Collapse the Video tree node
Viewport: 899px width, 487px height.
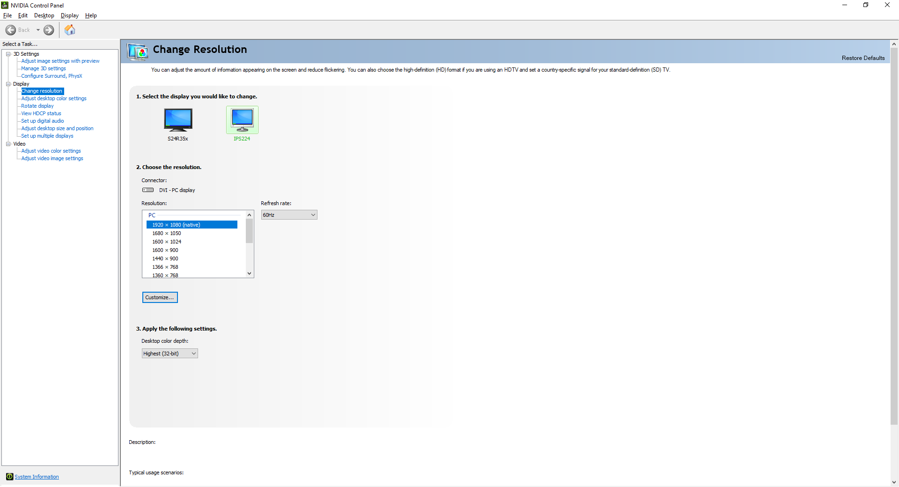pyautogui.click(x=8, y=144)
